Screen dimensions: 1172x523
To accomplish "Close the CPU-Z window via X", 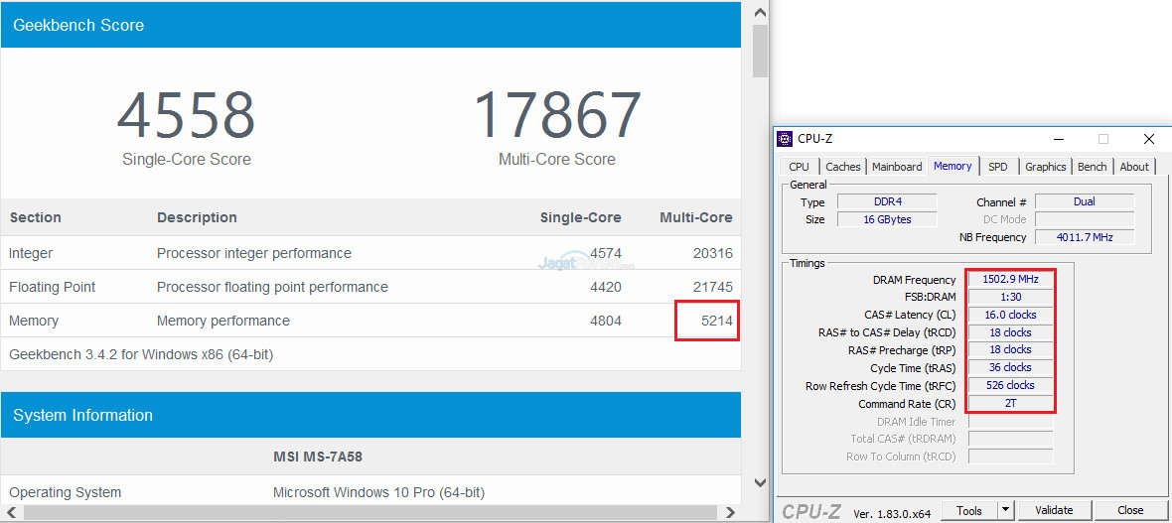I will tap(1149, 139).
